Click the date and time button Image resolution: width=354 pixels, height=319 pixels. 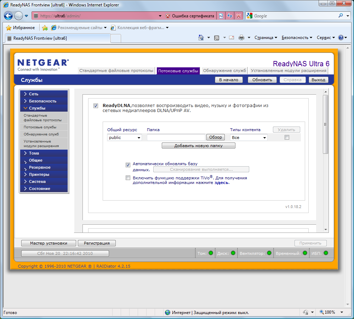[x=65, y=253]
